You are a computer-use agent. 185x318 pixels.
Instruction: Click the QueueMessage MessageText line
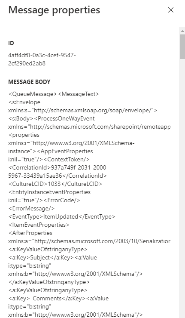(x=54, y=94)
